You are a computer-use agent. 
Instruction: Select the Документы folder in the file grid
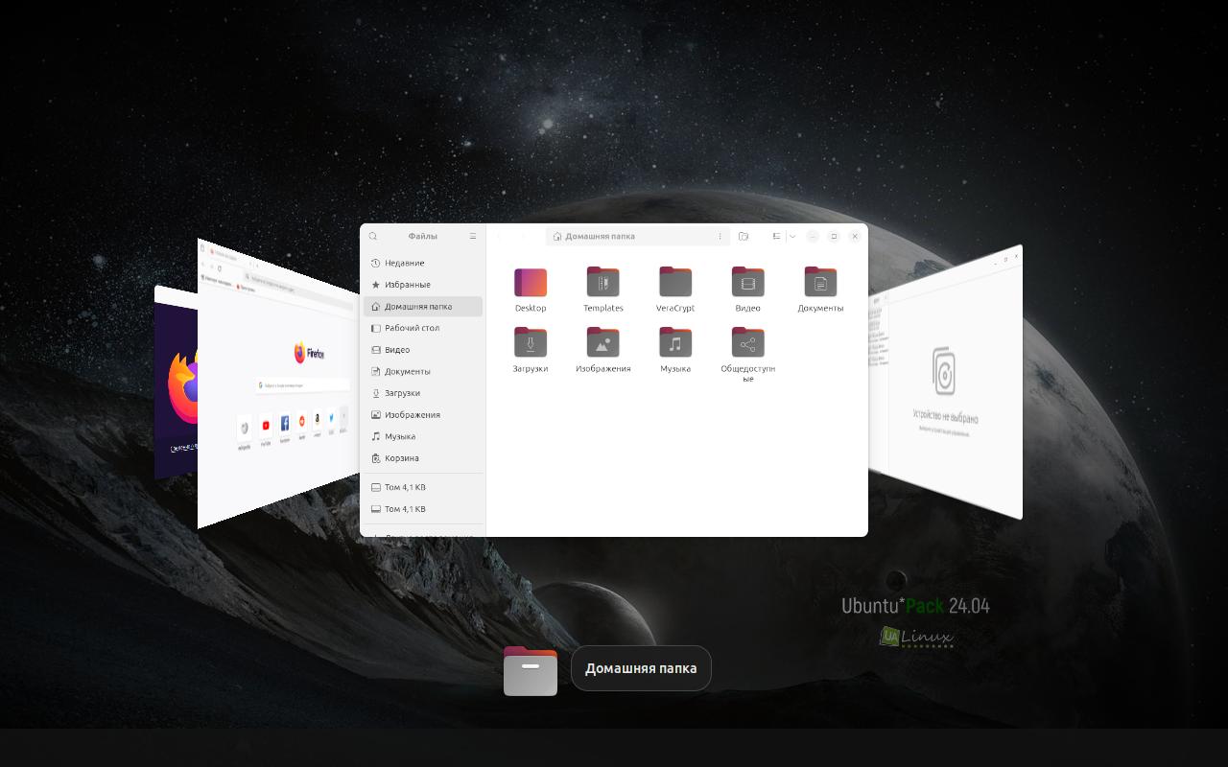820,290
